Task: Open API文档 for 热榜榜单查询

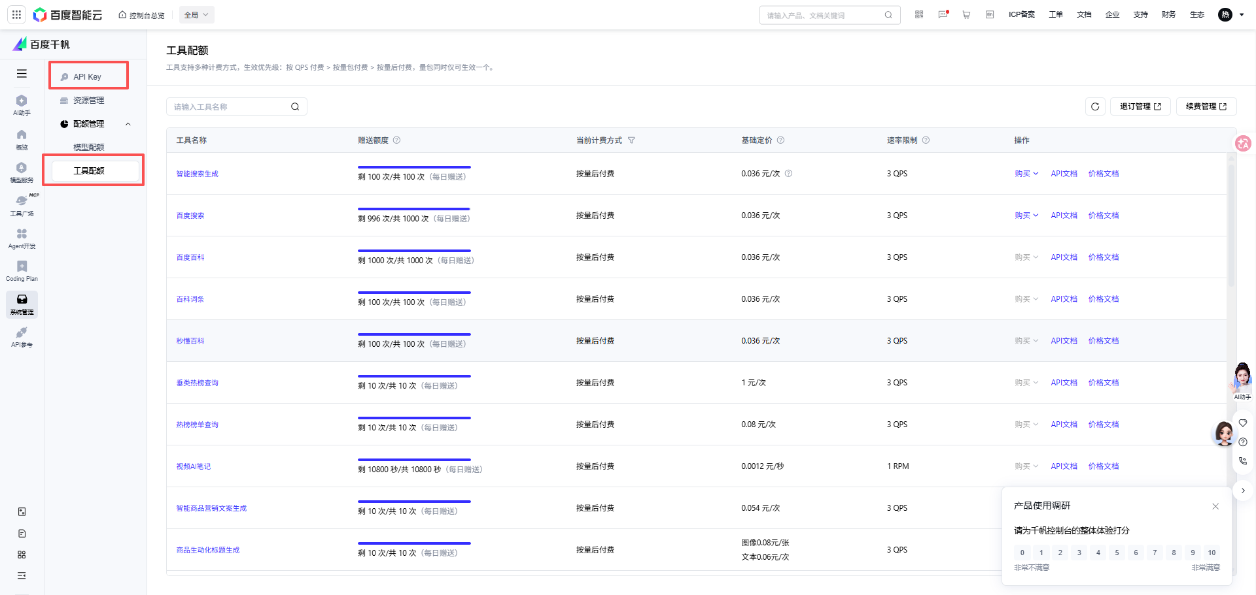Action: coord(1064,425)
